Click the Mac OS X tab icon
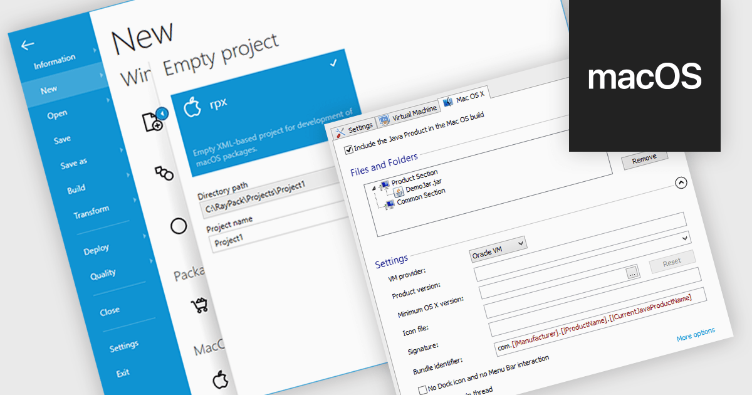 tap(449, 102)
